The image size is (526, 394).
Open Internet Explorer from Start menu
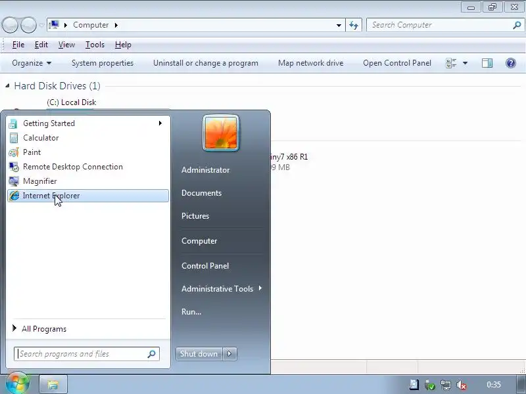88,196
